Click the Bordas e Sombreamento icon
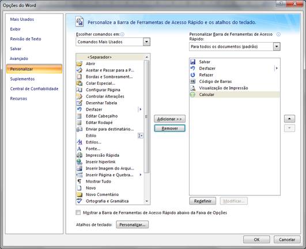Viewport: 306px width, 249px height. (x=79, y=77)
